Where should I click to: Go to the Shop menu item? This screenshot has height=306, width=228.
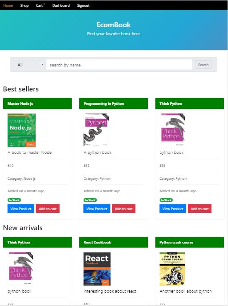point(24,5)
